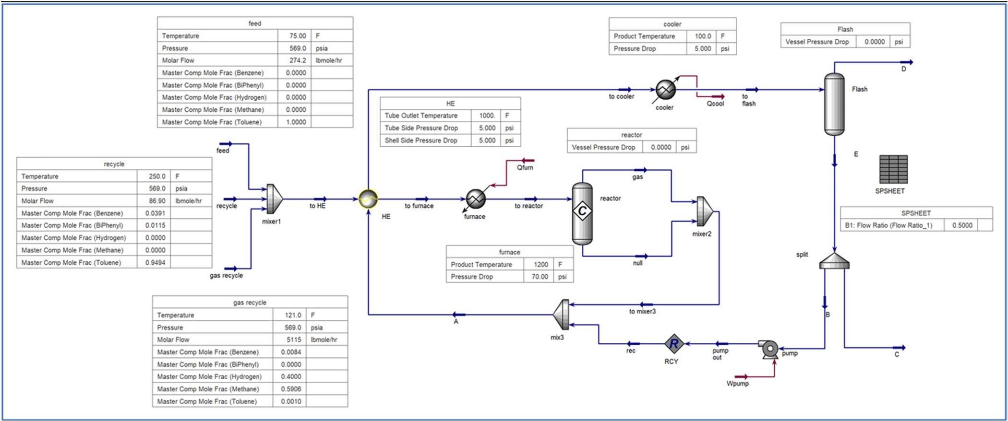Click the recycle table title header
Screen dimensions: 1008x421
[114, 164]
